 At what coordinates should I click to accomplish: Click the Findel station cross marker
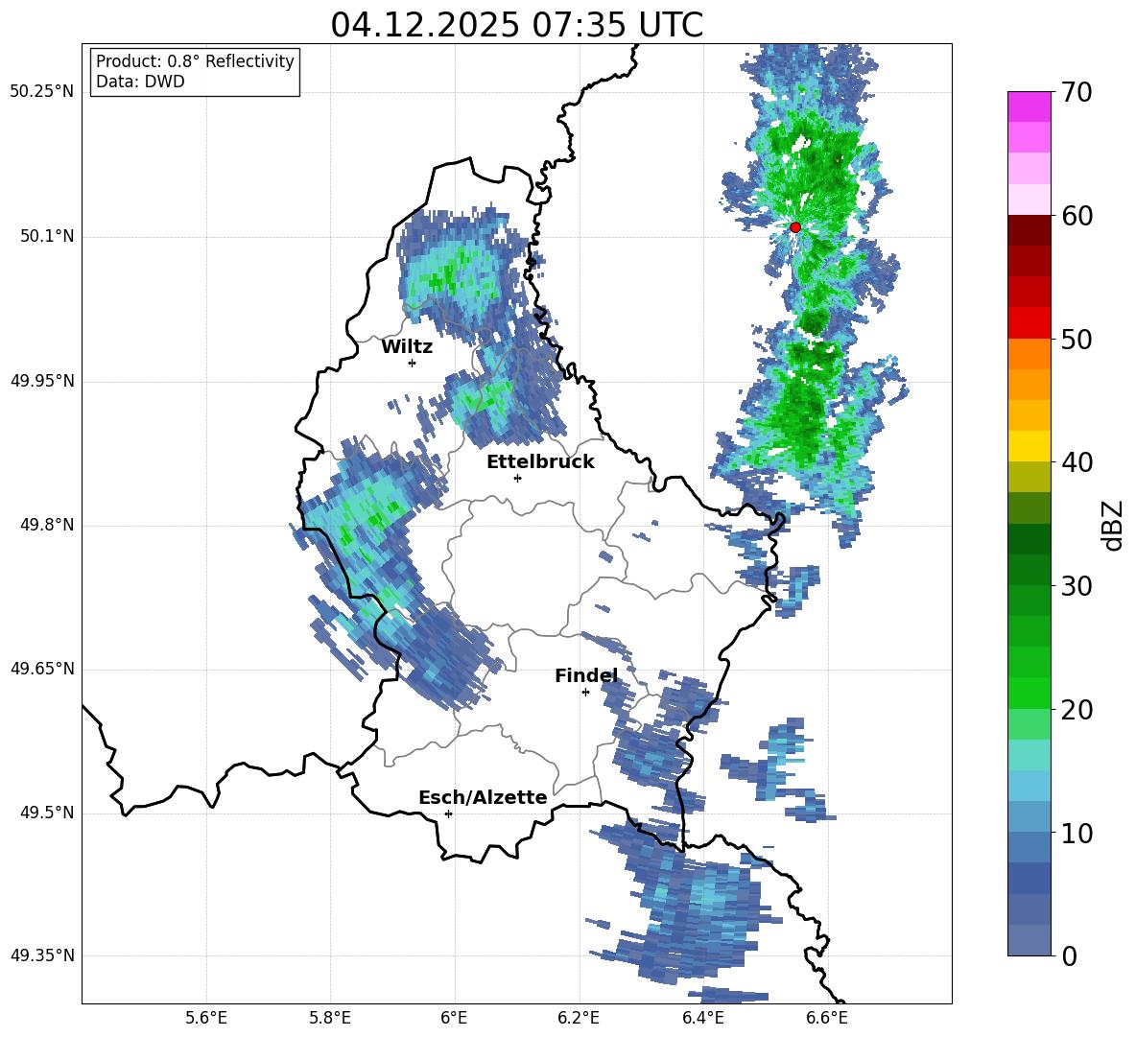tap(585, 693)
